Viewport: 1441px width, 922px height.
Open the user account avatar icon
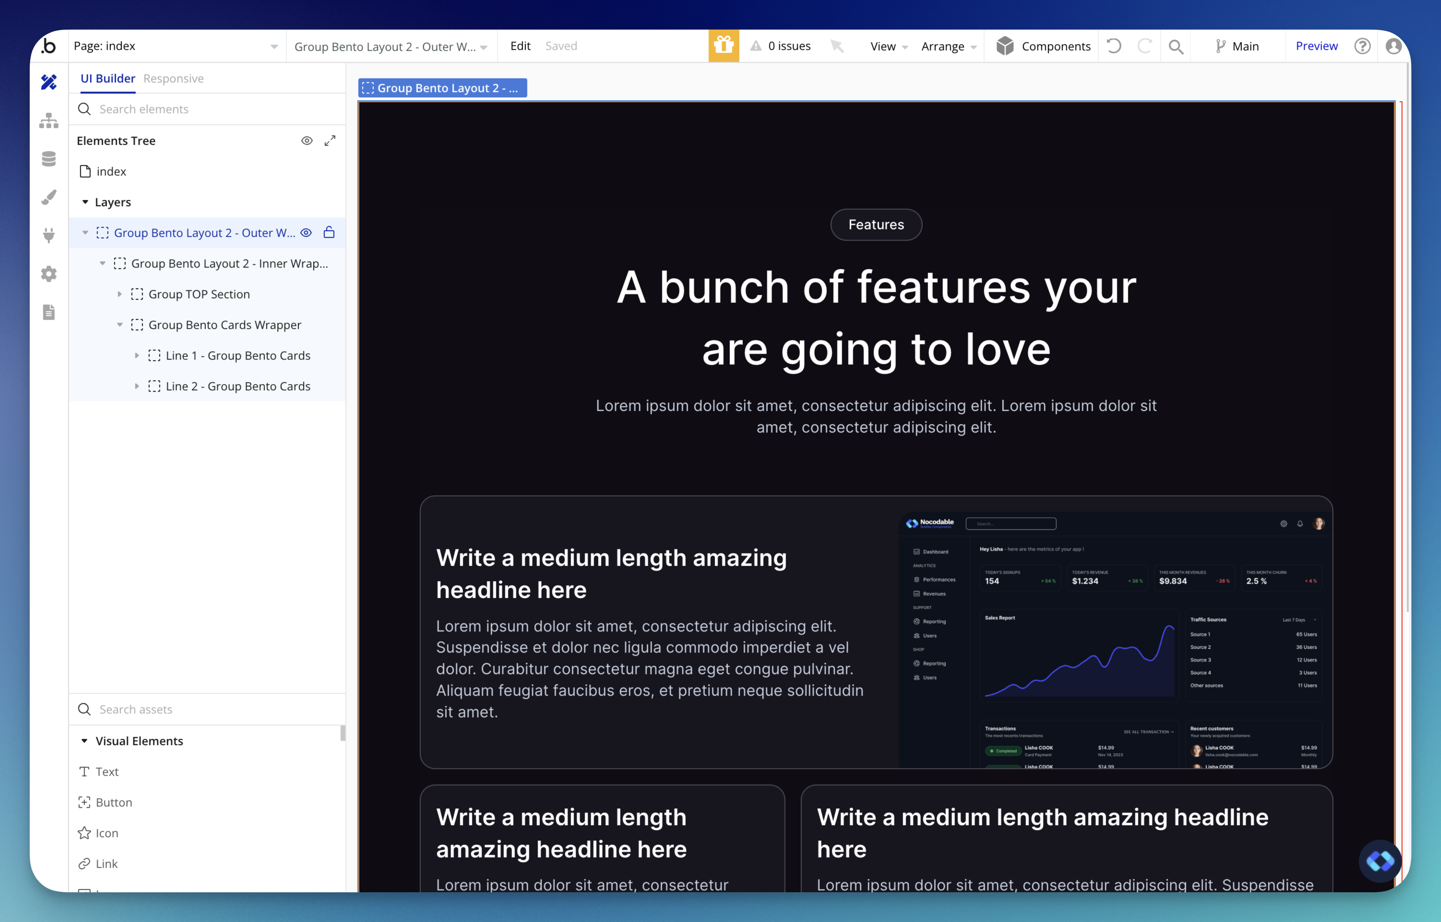coord(1393,46)
